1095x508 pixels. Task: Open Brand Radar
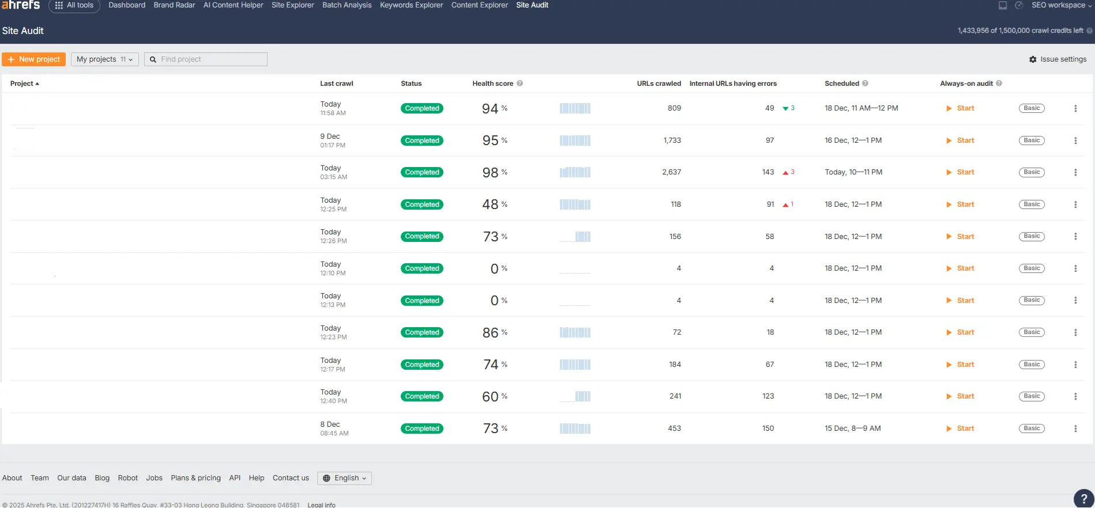174,5
